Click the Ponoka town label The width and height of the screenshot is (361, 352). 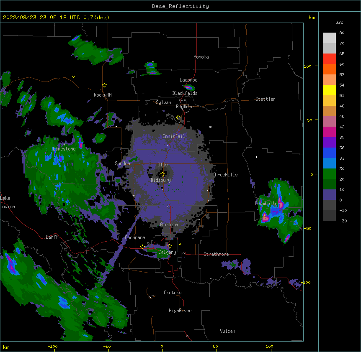click(x=201, y=57)
